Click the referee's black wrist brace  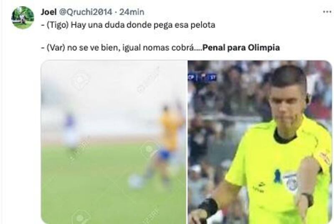[208, 206]
